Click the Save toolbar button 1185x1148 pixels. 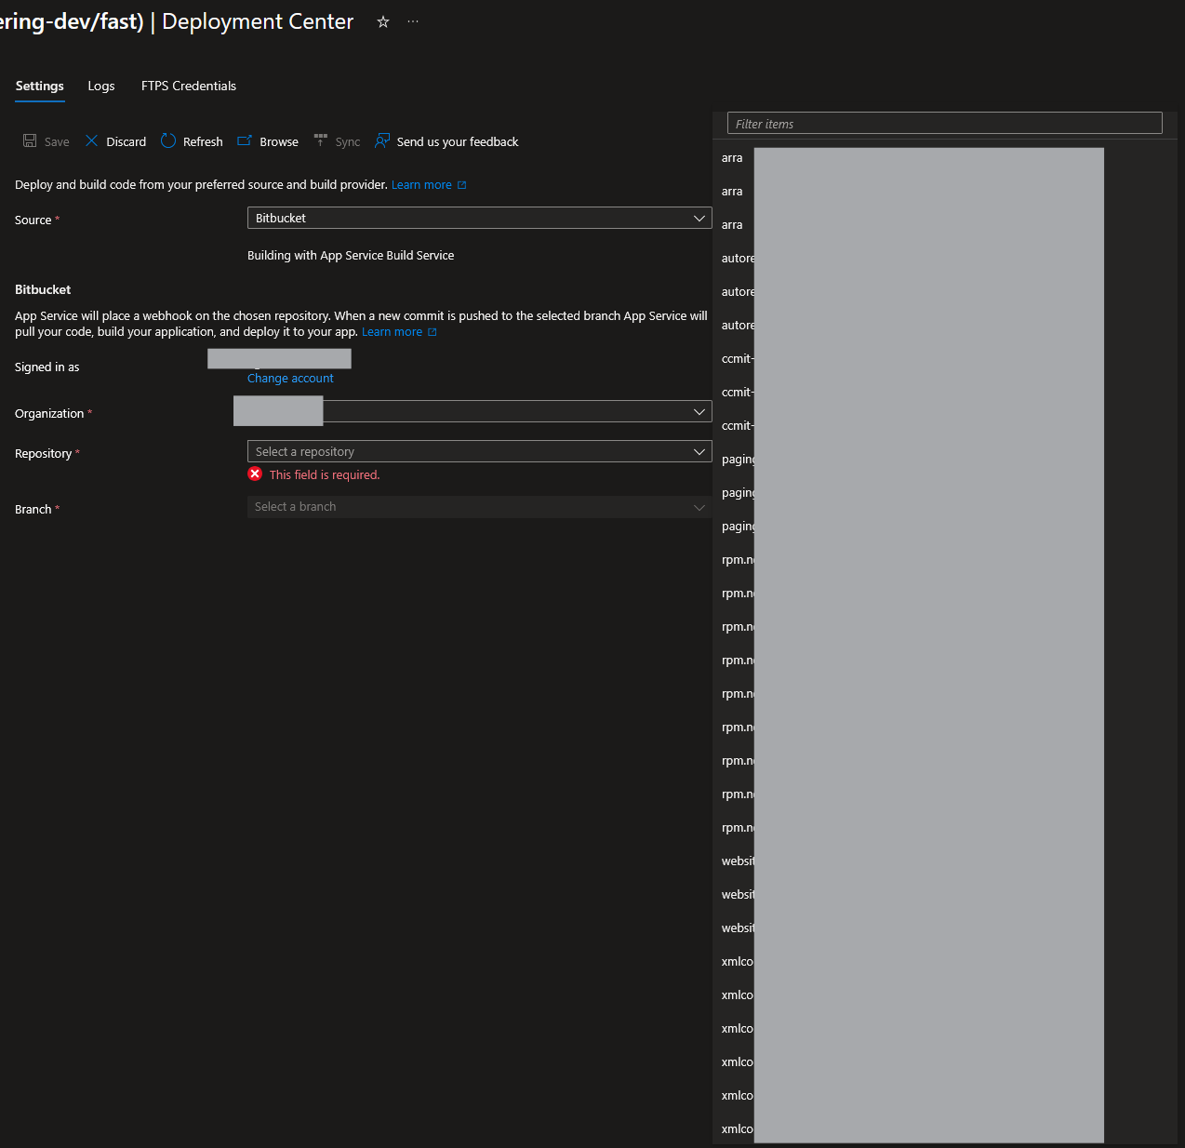click(x=47, y=141)
